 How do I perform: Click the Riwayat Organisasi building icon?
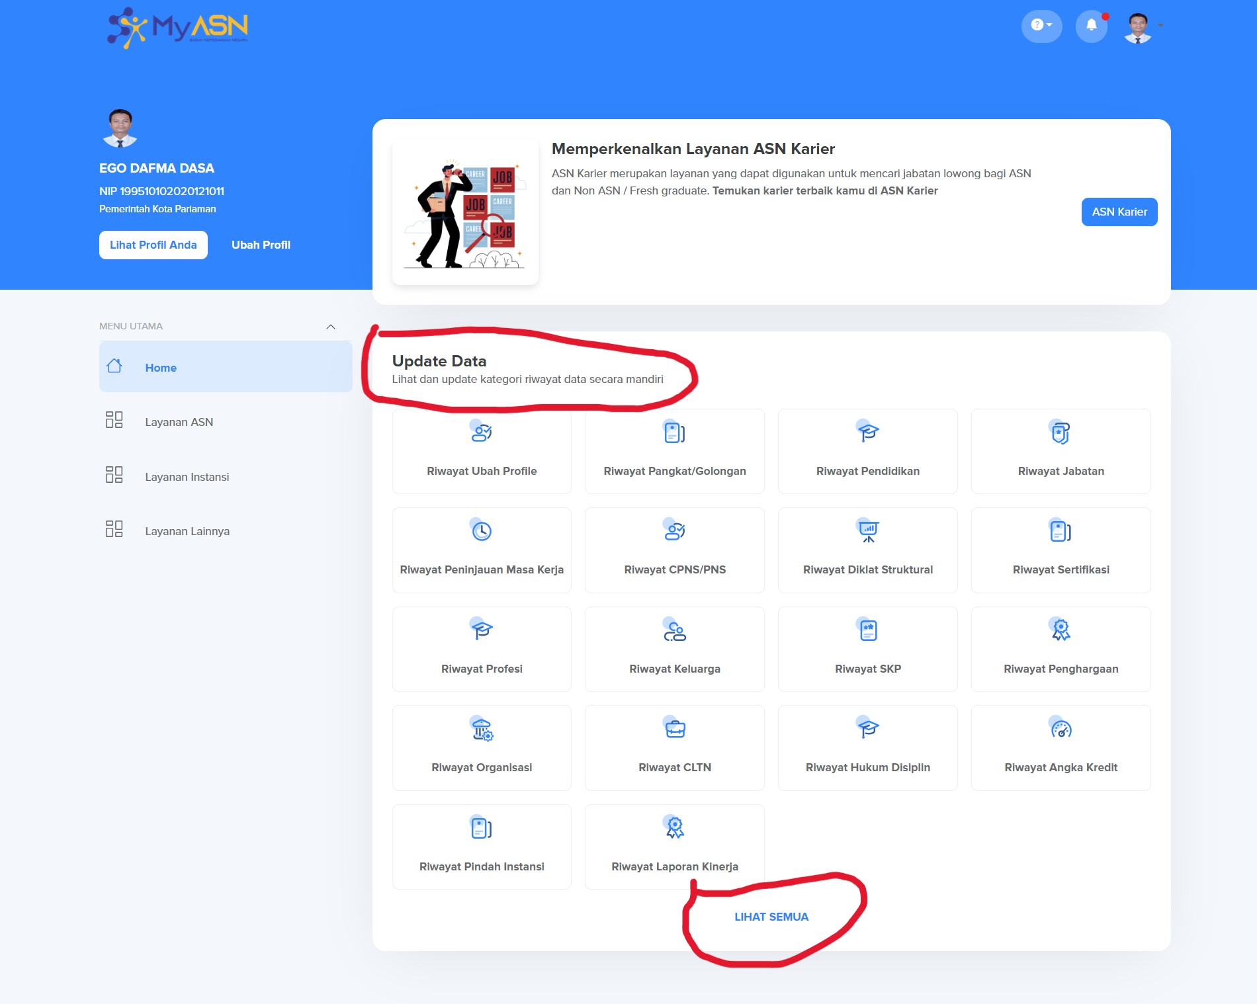[x=481, y=728]
